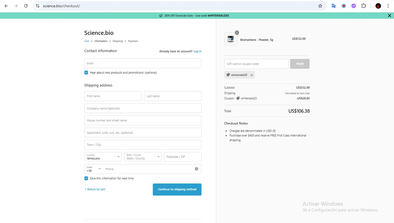
Task: Click the browser forward arrow
Action: pos(16,6)
